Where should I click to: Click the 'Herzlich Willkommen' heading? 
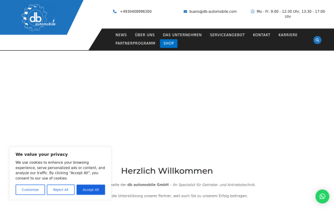167,171
